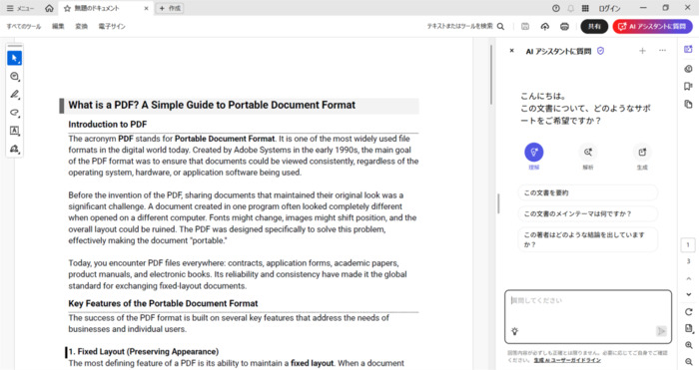Open the notifications bell icon

coord(570,8)
